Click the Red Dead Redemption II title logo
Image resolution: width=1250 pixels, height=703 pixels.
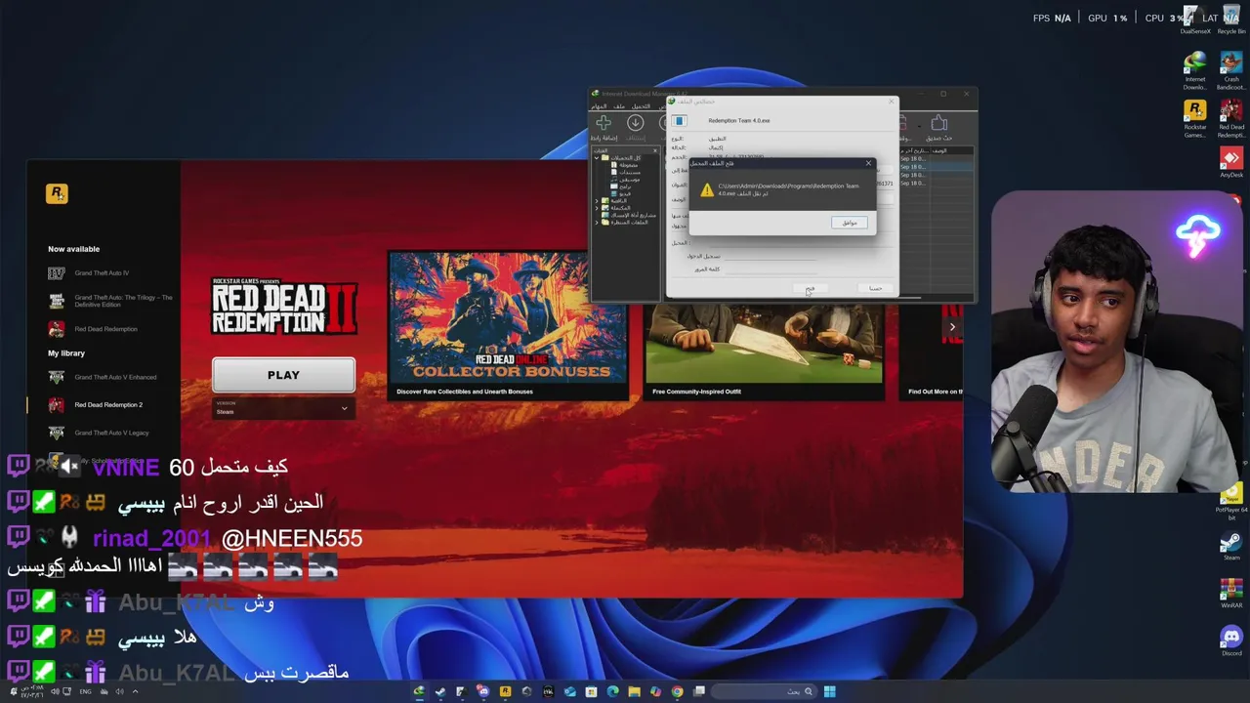click(284, 309)
